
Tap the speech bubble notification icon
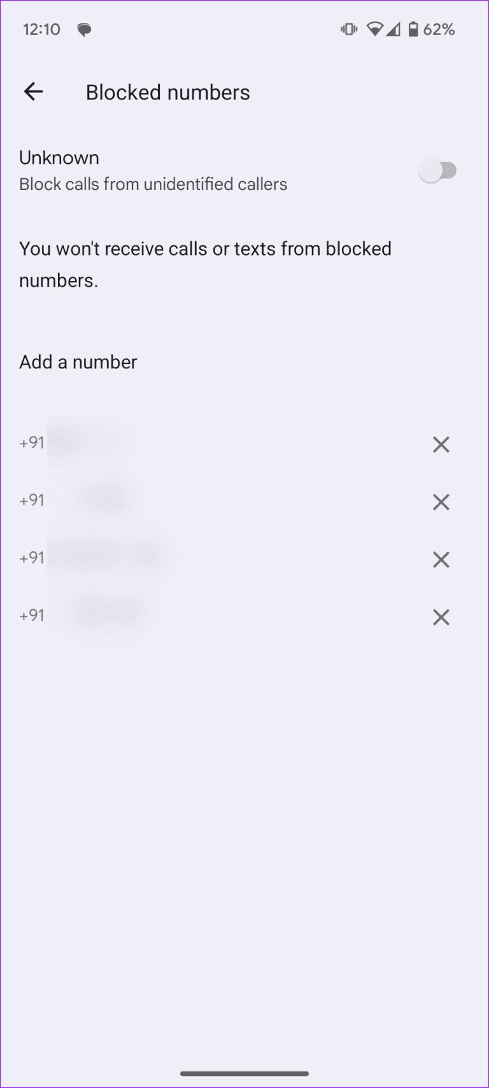(85, 29)
